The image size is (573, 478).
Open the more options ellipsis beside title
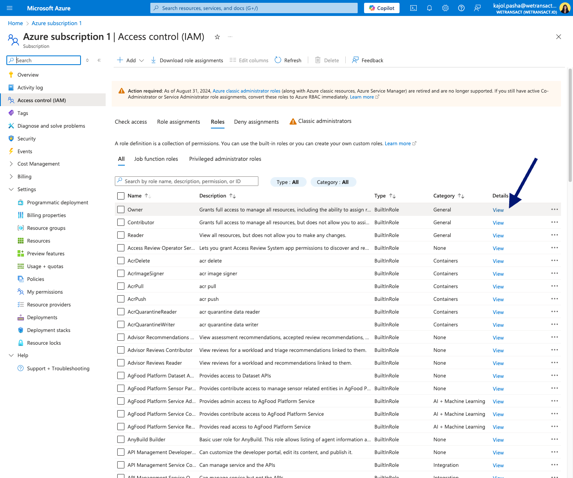point(230,37)
